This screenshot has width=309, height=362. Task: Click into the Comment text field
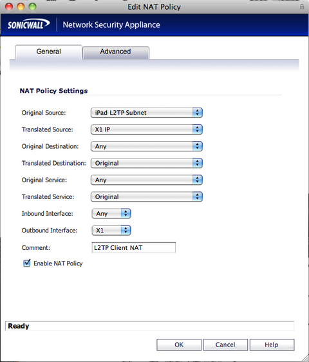pos(134,247)
